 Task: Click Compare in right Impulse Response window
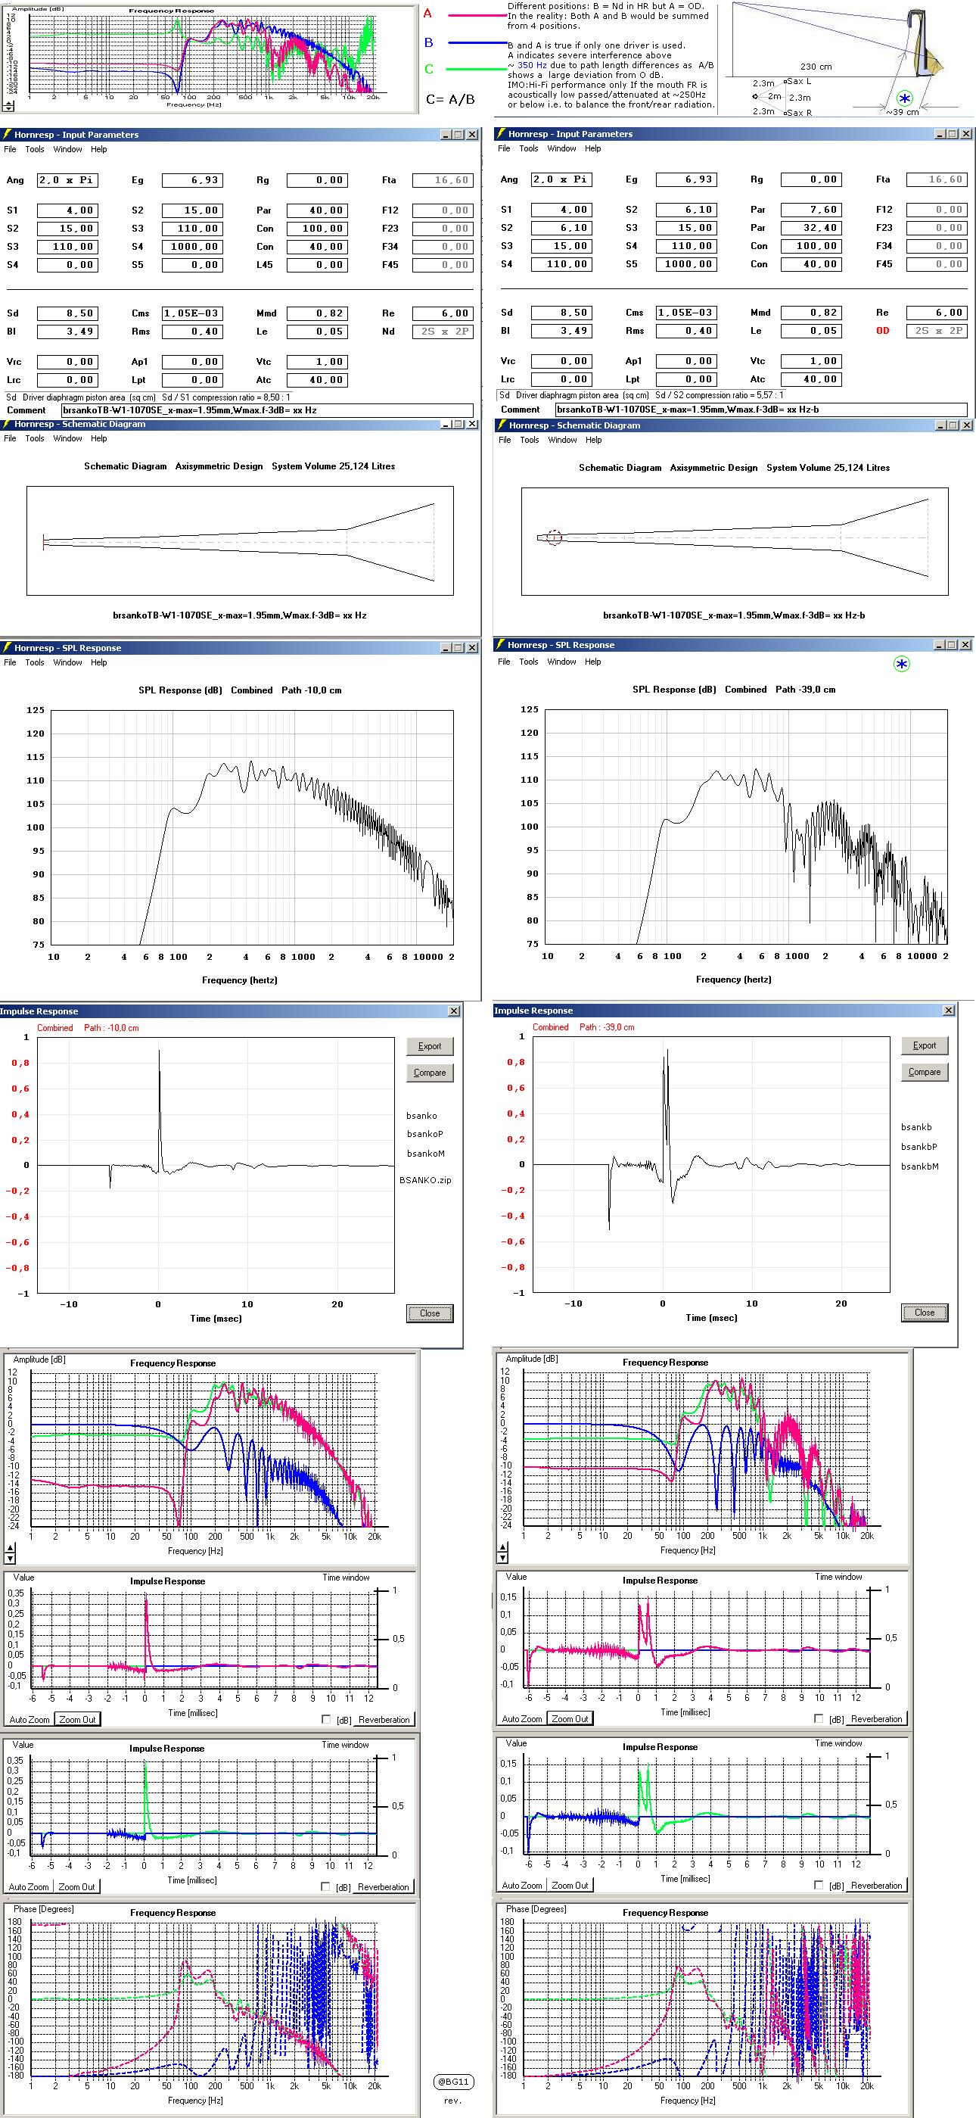coord(925,1072)
